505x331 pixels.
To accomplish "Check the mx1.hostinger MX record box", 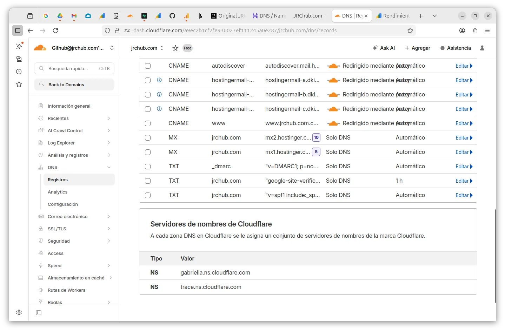I will 148,152.
